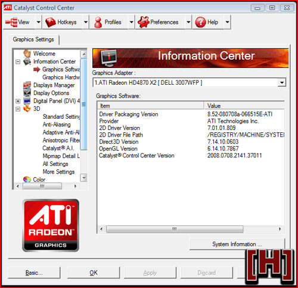Image resolution: width=298 pixels, height=288 pixels.
Task: Click the Information Center tree icon
Action: (27, 61)
